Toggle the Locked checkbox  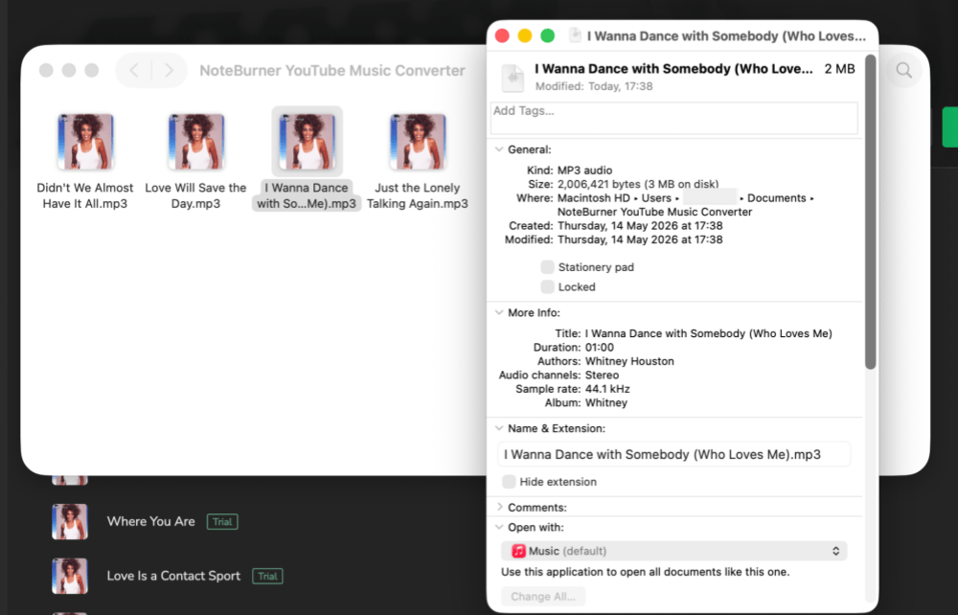547,286
